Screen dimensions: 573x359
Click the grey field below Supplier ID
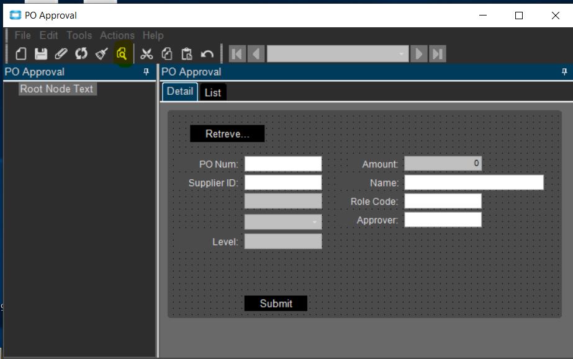(x=283, y=201)
